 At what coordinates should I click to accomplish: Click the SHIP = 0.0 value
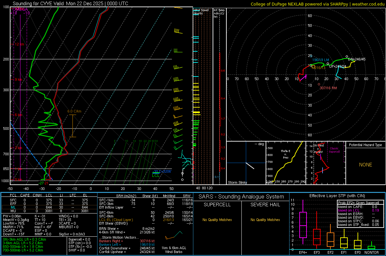pyautogui.click(x=77, y=250)
